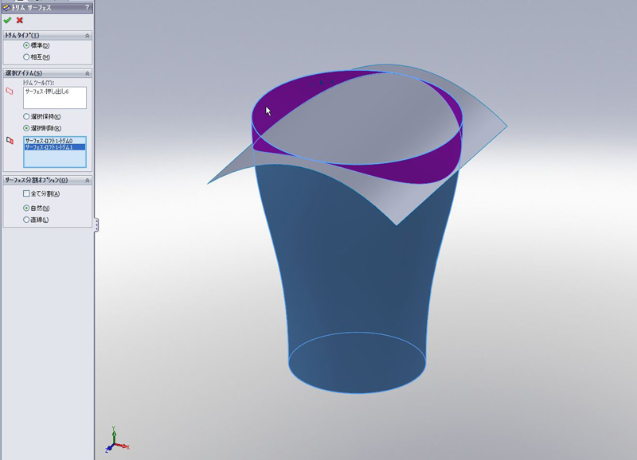Click the pink trim tool selection icon
The height and width of the screenshot is (460, 637).
(x=10, y=92)
